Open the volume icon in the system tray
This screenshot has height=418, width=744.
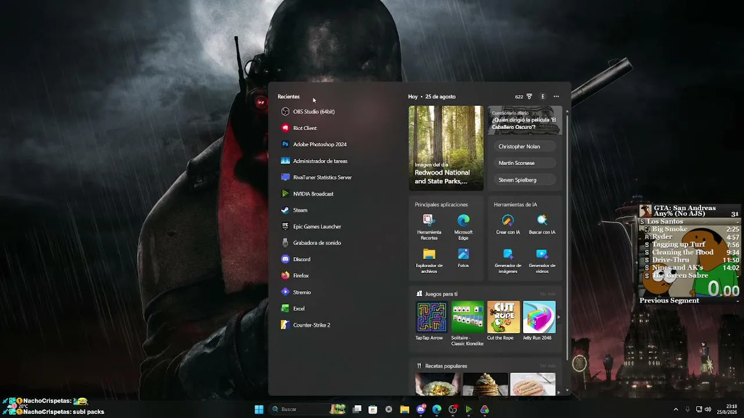click(x=708, y=409)
